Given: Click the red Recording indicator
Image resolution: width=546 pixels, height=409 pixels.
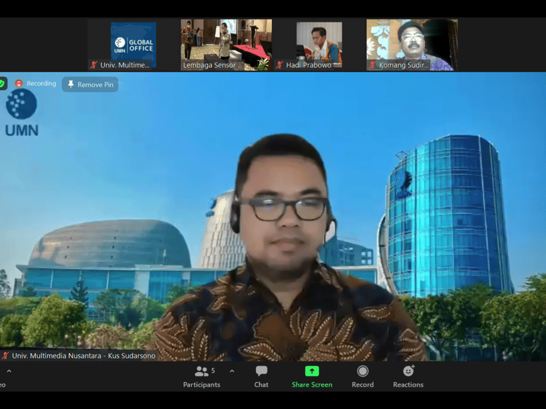Looking at the screenshot, I should 19,84.
